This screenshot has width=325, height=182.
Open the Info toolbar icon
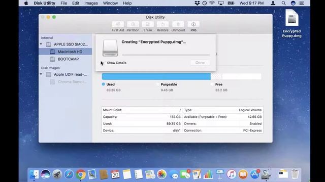click(x=193, y=24)
